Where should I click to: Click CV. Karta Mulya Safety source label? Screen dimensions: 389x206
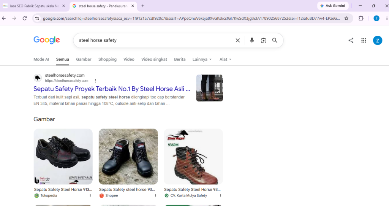(x=188, y=196)
